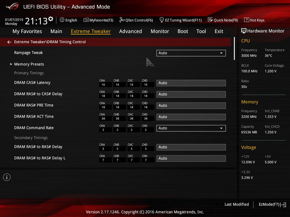Select the DRAM Command Rate label

coord(34,128)
